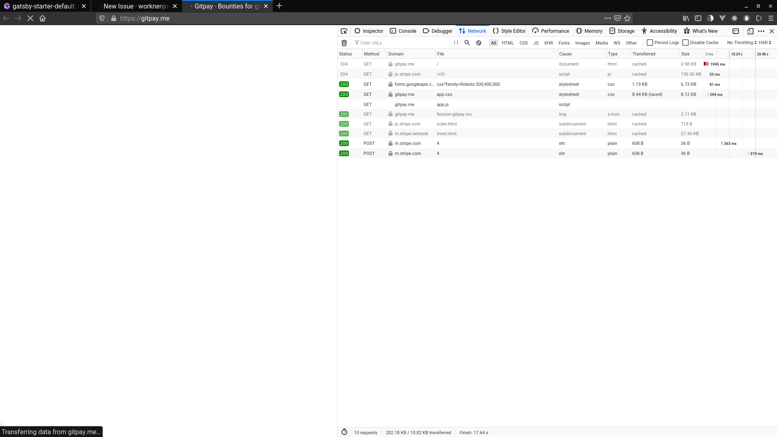Viewport: 777px width, 437px height.
Task: Open the What's New panel
Action: click(x=701, y=31)
